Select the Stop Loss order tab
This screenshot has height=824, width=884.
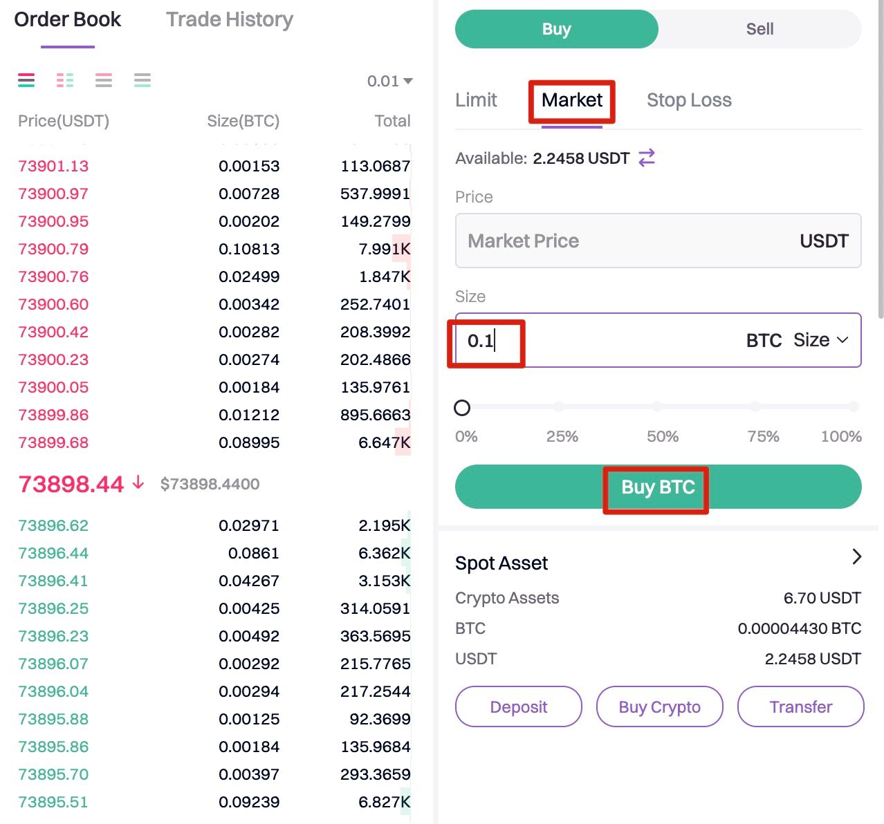689,100
